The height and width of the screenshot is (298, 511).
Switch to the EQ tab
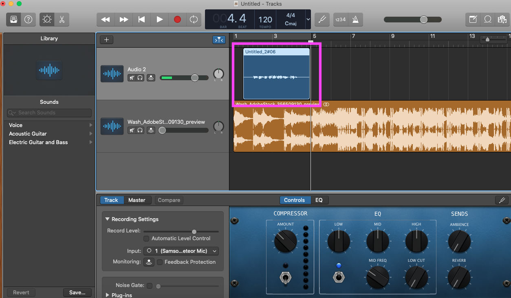coord(319,200)
